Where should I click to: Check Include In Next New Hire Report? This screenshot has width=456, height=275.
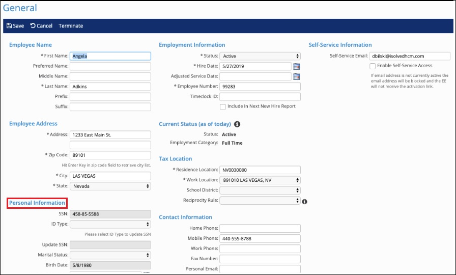(223, 106)
